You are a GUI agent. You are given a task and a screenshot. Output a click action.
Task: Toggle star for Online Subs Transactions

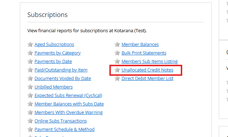tap(30, 121)
